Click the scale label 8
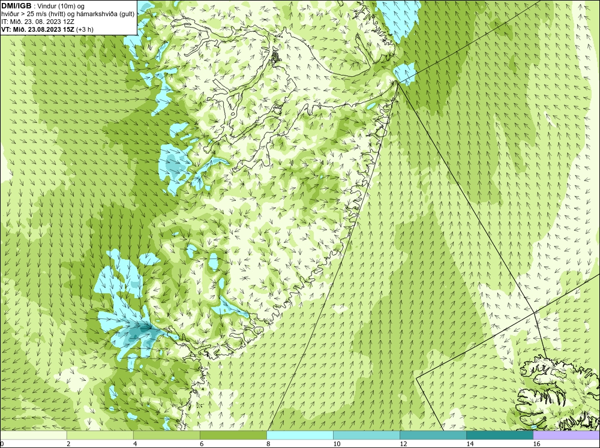 point(268,444)
